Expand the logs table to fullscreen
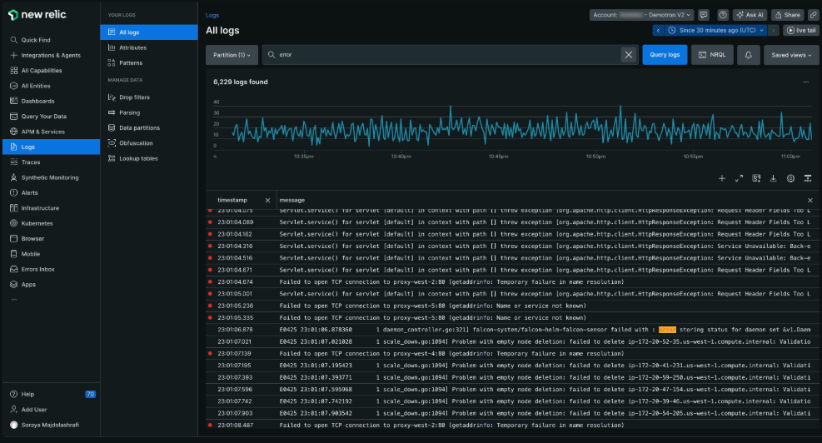Image resolution: width=822 pixels, height=443 pixels. 739,178
